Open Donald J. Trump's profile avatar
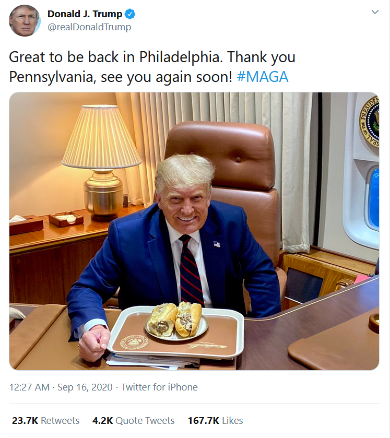 click(25, 20)
